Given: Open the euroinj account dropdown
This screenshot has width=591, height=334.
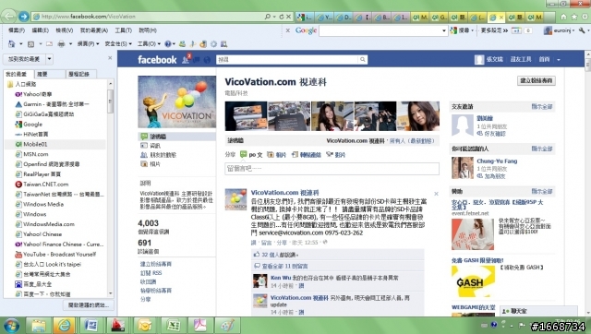Looking at the screenshot, I should point(559,30).
